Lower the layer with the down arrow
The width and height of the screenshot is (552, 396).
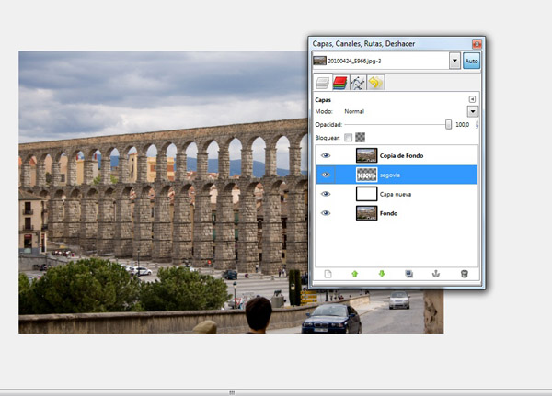point(382,274)
